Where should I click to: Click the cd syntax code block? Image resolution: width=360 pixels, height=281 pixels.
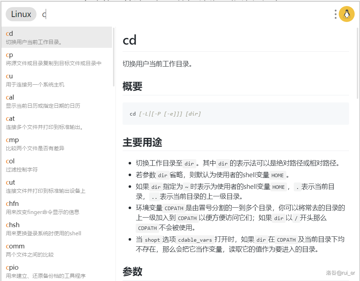[x=236, y=114]
